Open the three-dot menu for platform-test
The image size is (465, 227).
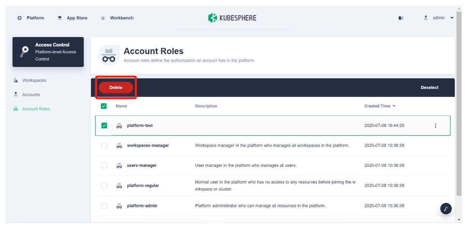point(435,126)
